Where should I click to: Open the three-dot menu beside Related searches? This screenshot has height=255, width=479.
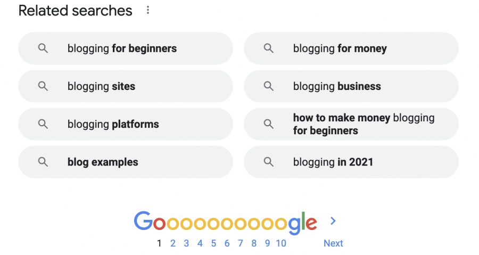coord(148,10)
